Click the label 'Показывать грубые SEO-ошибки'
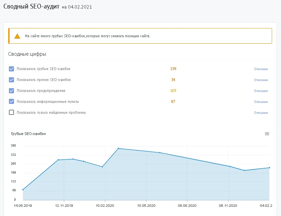This screenshot has width=281, height=216. (43, 69)
